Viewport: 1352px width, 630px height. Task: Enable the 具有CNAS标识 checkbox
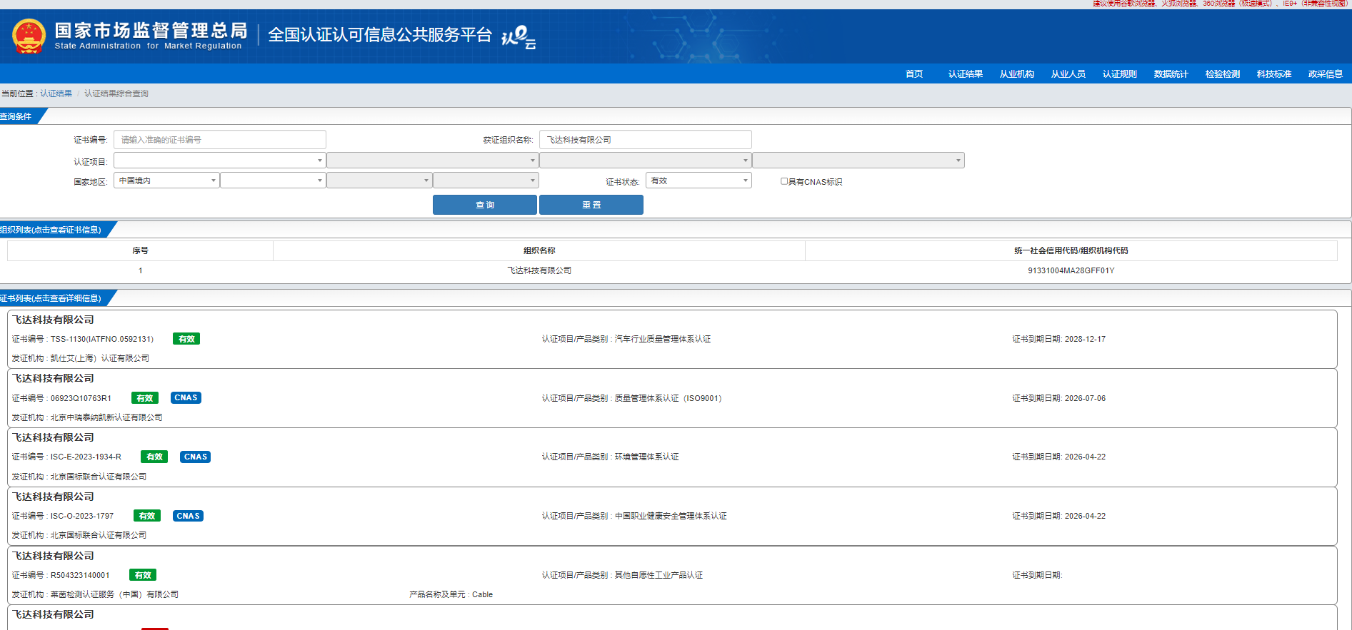(784, 181)
